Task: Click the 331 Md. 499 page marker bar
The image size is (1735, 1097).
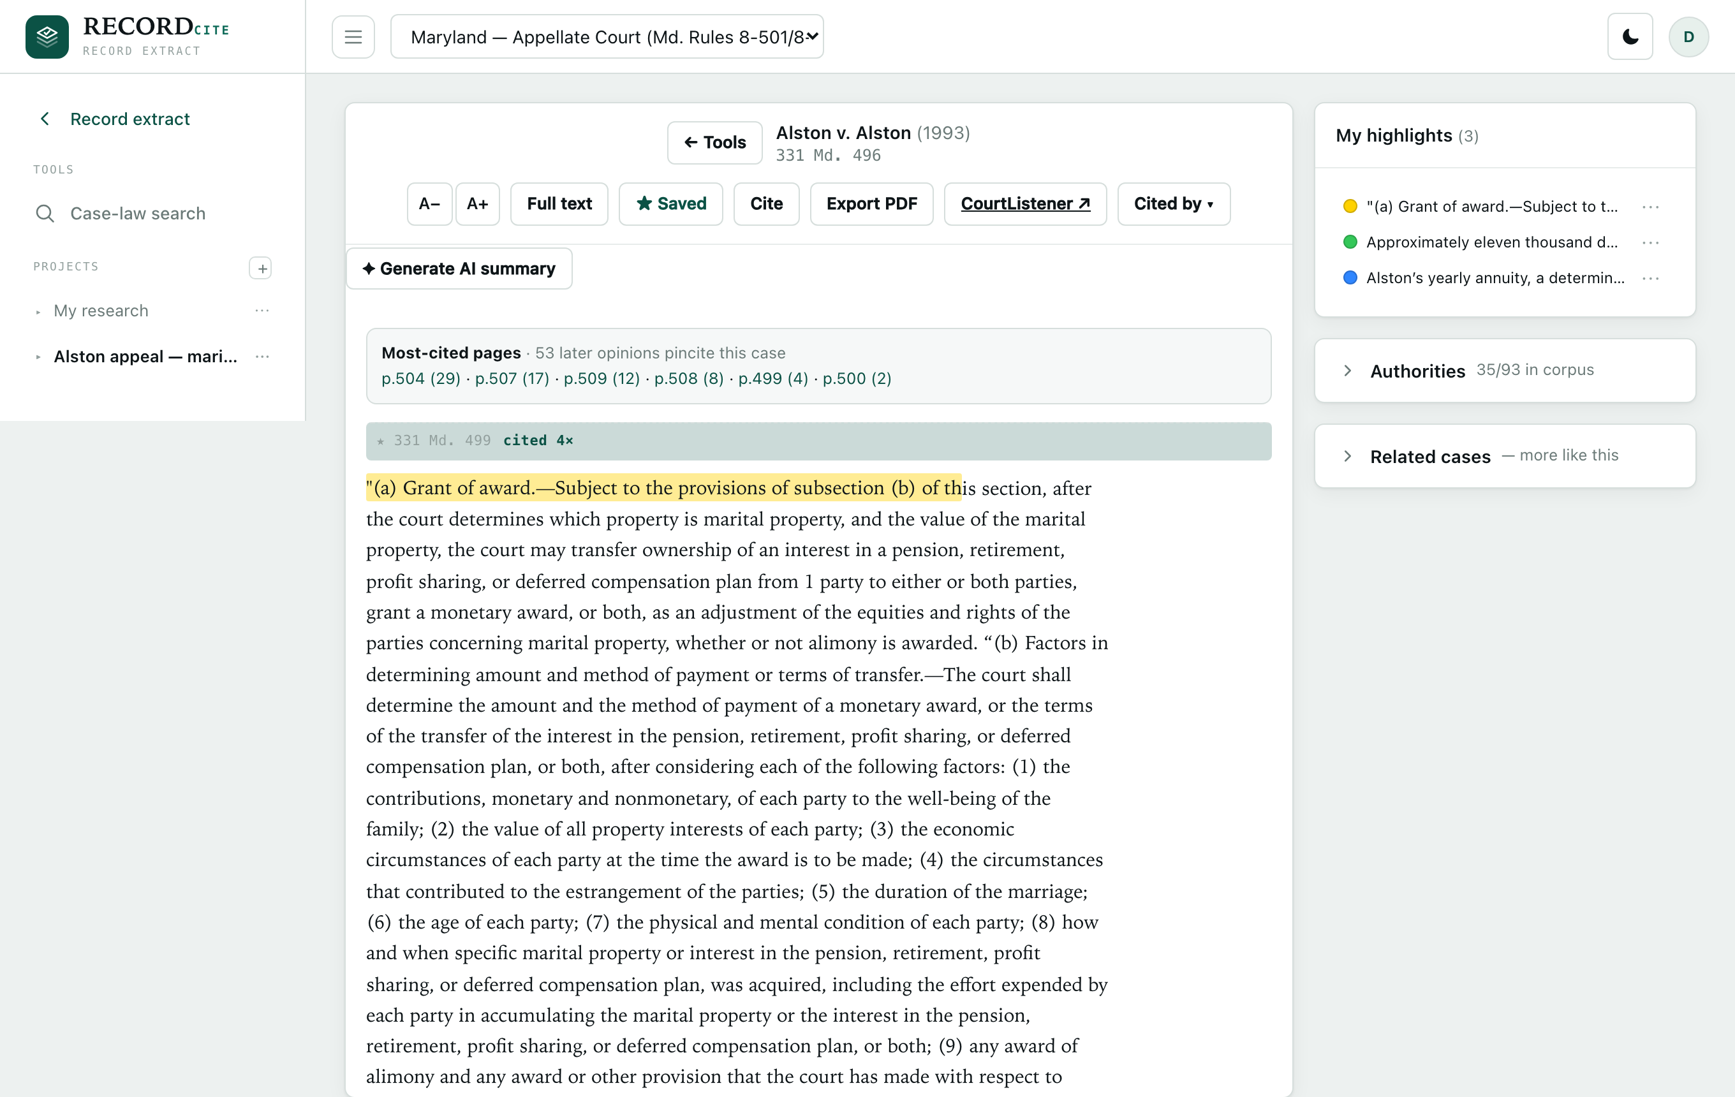Action: 818,441
